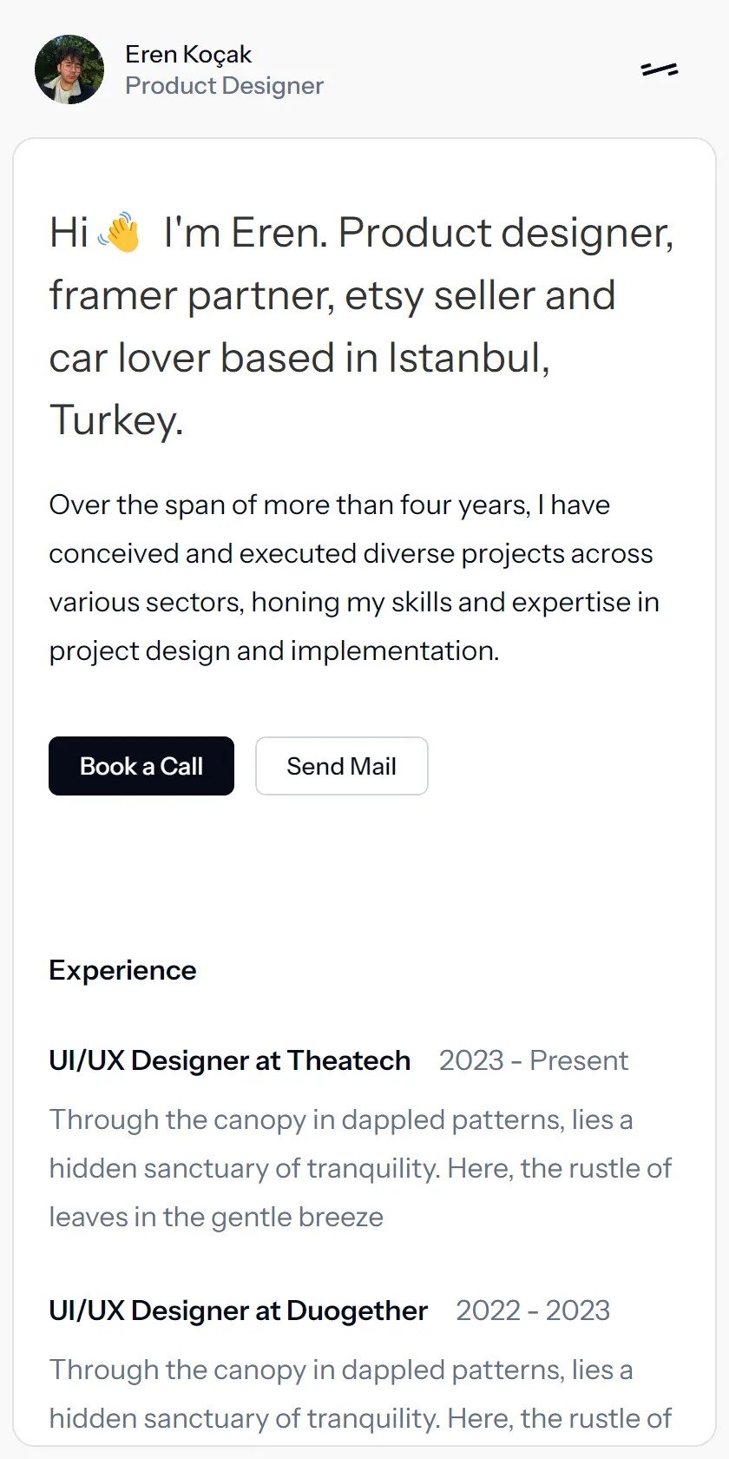Select UI/UX Designer at Duogether entry
729x1459 pixels.
coord(239,1310)
